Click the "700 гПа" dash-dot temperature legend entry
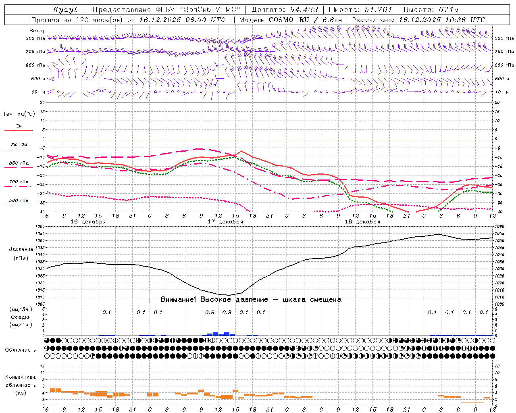This screenshot has height=413, width=516. click(x=19, y=184)
